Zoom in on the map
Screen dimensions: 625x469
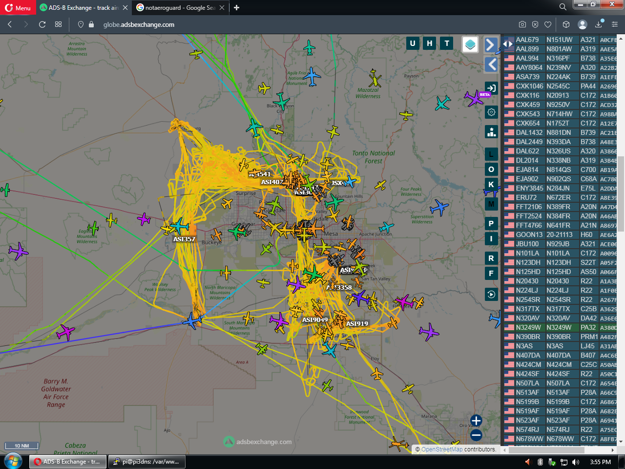tap(476, 421)
